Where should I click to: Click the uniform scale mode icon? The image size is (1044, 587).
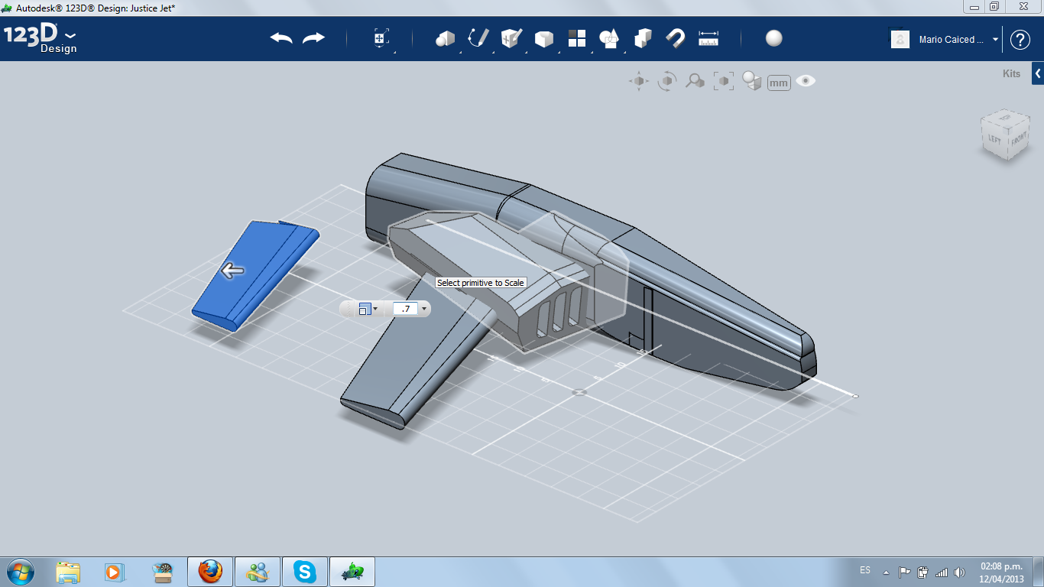coord(365,309)
